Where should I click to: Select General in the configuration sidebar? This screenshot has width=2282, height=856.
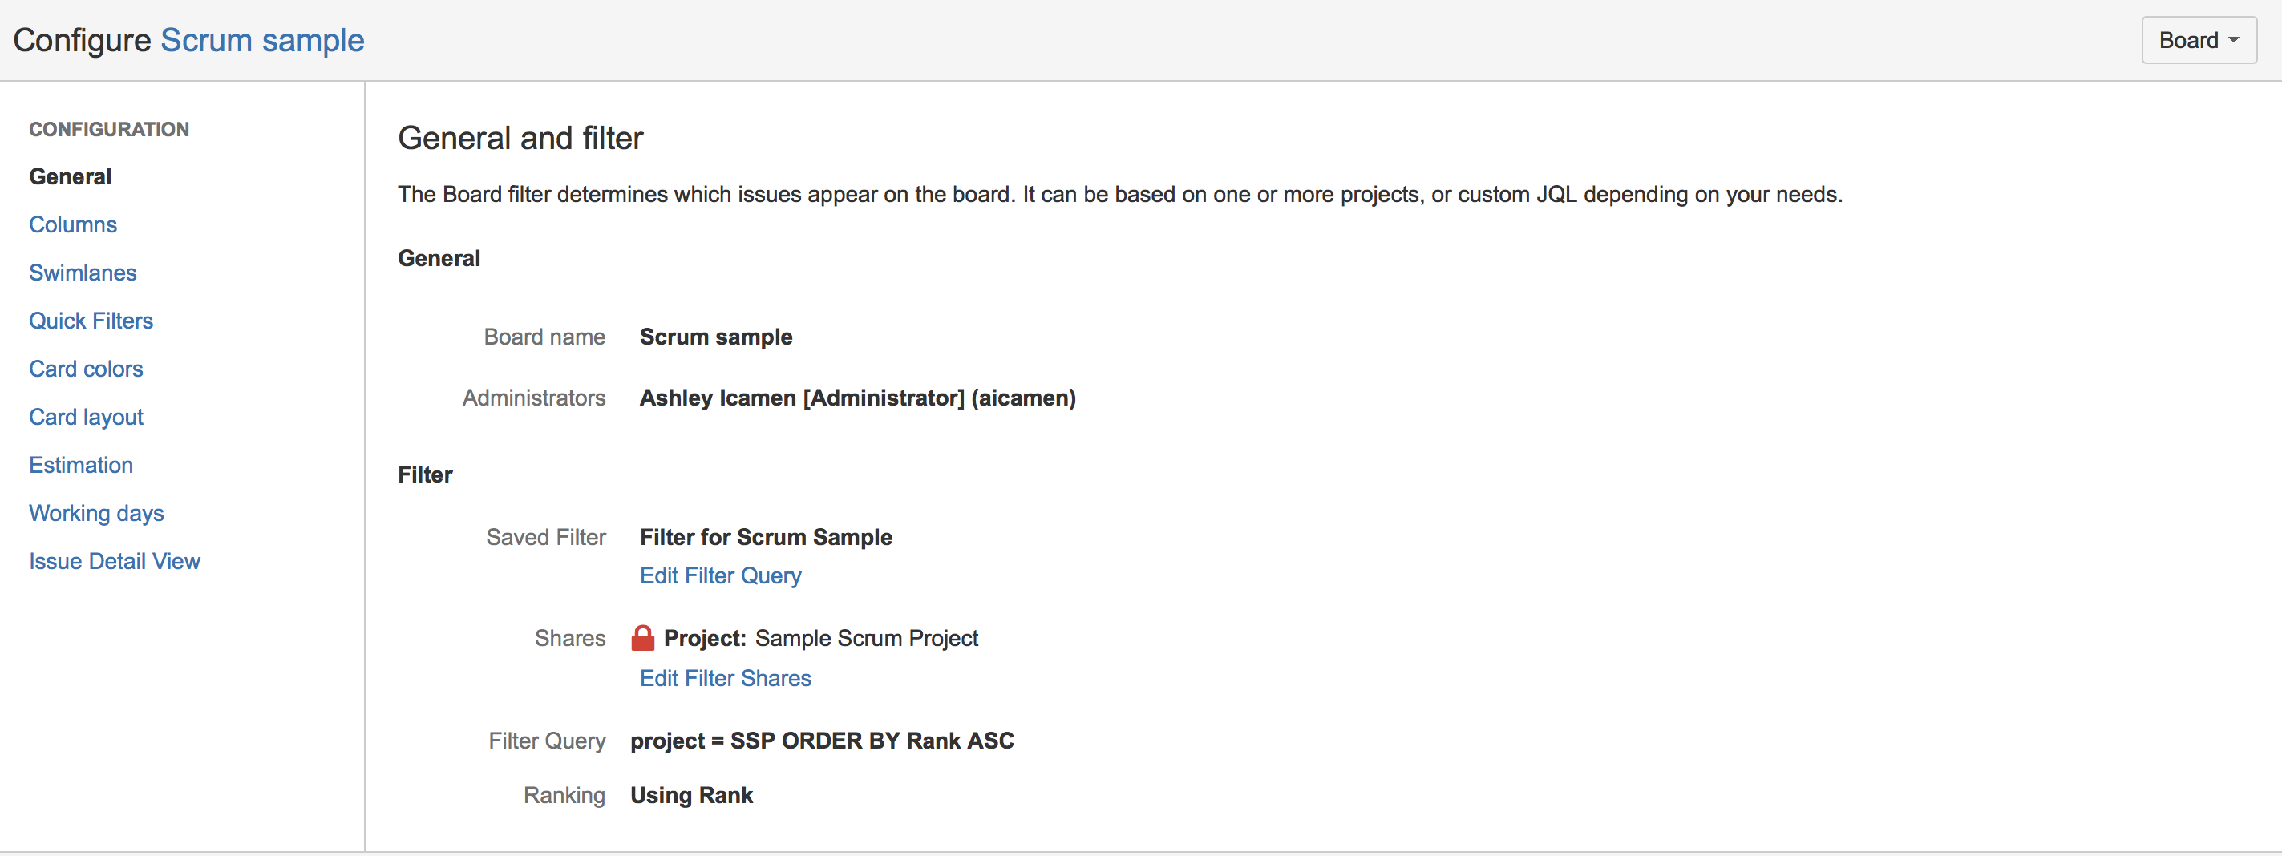tap(70, 176)
